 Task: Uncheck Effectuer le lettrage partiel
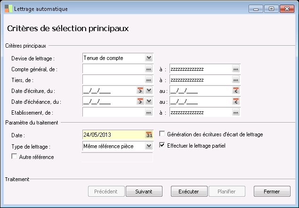pyautogui.click(x=163, y=146)
